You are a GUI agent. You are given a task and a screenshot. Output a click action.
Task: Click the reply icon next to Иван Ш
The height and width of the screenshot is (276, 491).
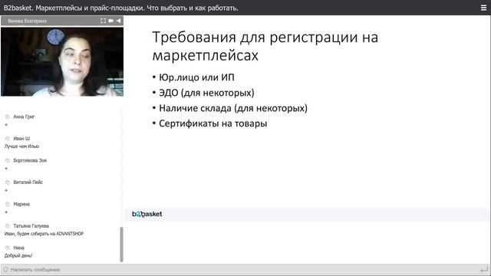pos(8,138)
